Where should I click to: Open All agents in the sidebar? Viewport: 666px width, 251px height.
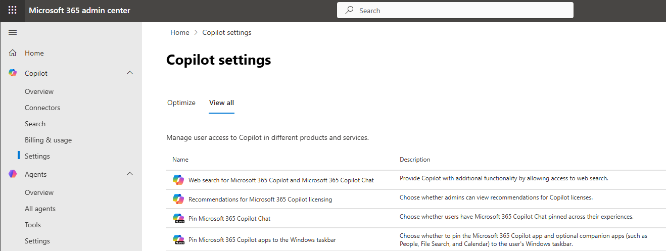[x=40, y=209]
